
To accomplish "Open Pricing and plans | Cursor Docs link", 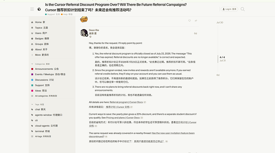I will click(x=123, y=118).
